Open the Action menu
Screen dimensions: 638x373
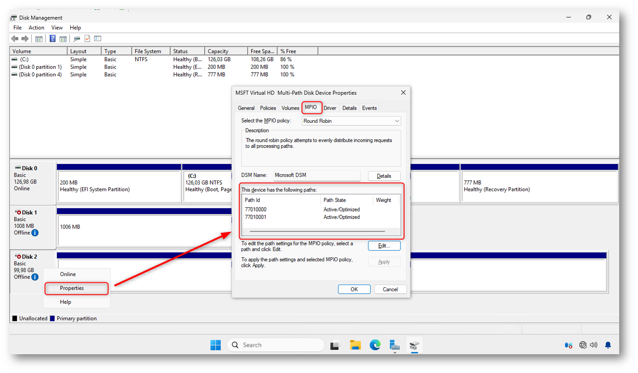pyautogui.click(x=37, y=28)
